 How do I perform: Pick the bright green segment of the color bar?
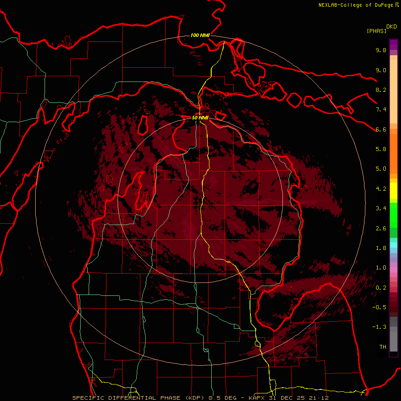[393, 215]
